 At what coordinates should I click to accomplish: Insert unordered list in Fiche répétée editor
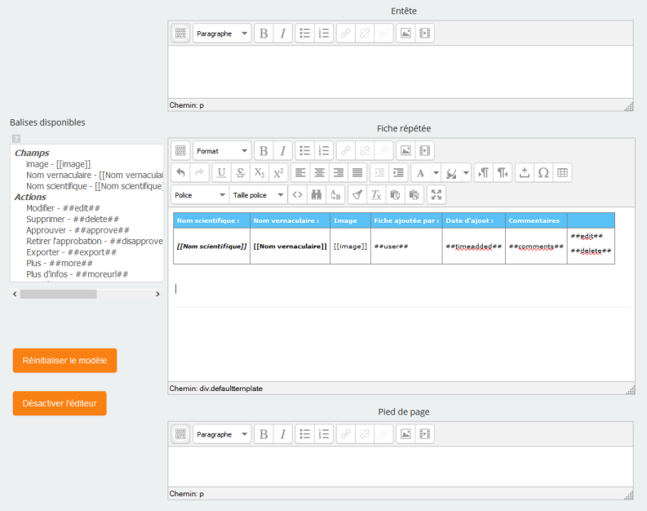click(x=305, y=151)
